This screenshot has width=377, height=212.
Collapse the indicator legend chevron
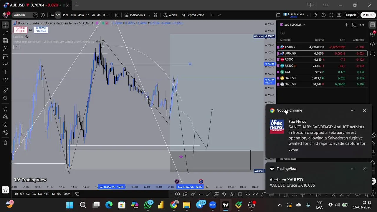point(16,47)
